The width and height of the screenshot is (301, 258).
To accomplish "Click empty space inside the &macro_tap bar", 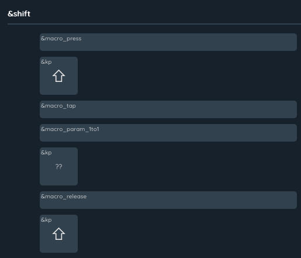I will tap(185, 111).
